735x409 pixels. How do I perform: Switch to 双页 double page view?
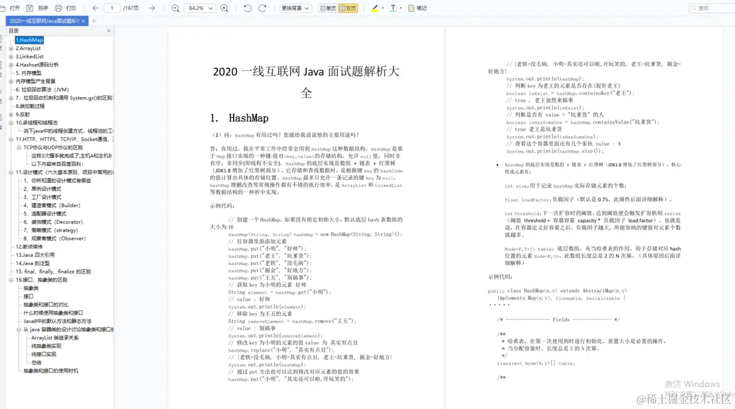(x=348, y=8)
